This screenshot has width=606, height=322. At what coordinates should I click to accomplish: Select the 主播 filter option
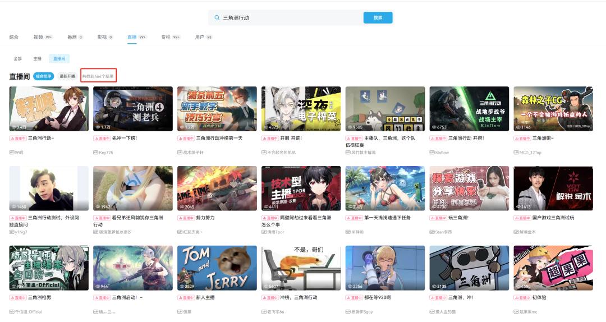[x=37, y=58]
